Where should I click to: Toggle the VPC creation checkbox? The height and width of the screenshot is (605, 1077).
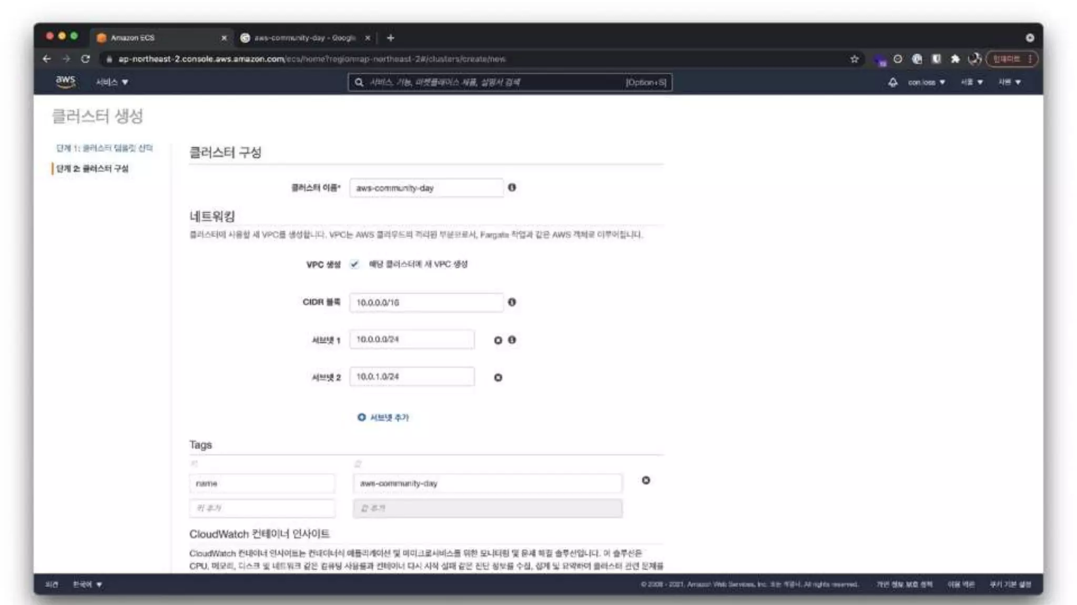tap(354, 264)
